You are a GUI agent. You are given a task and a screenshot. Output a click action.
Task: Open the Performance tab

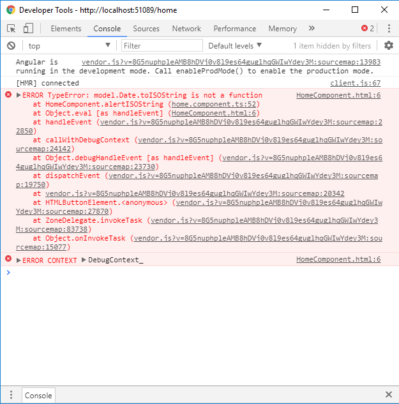pos(235,29)
